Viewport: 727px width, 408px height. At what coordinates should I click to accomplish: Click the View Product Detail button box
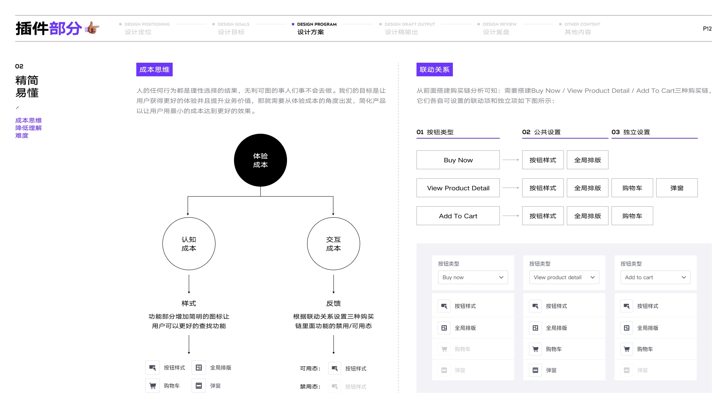tap(458, 188)
